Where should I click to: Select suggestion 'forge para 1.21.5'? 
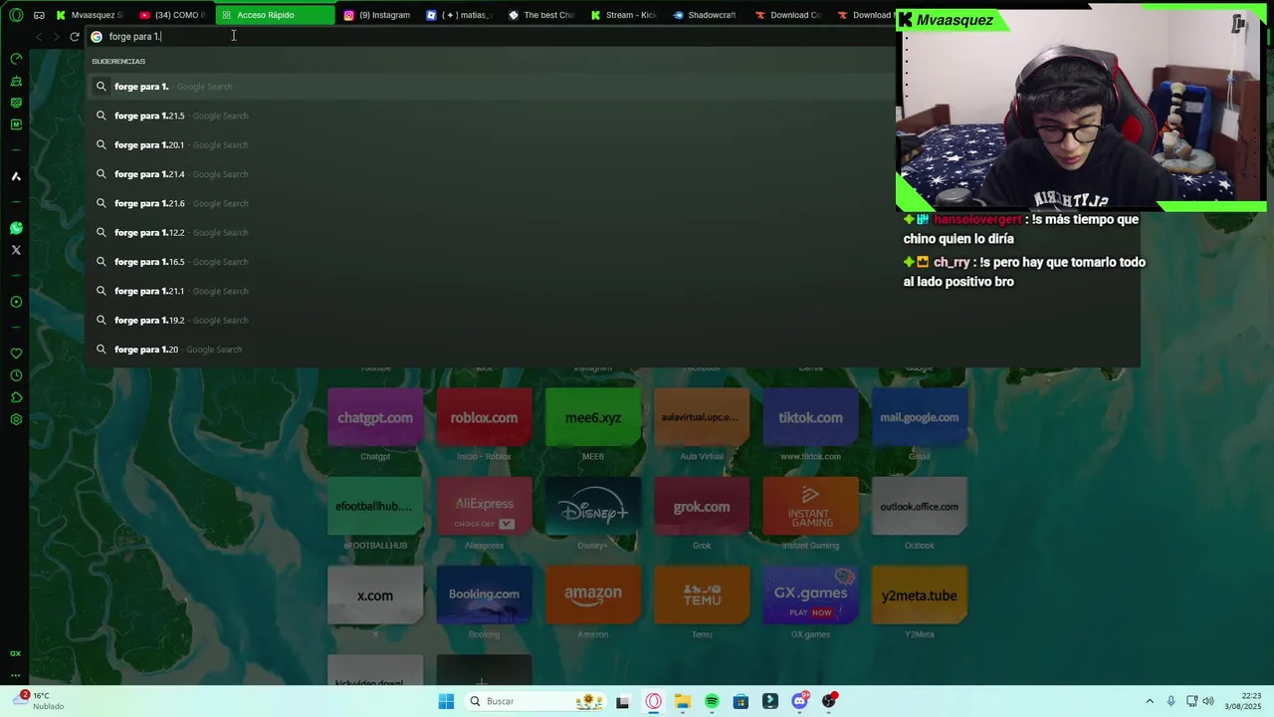tap(488, 116)
